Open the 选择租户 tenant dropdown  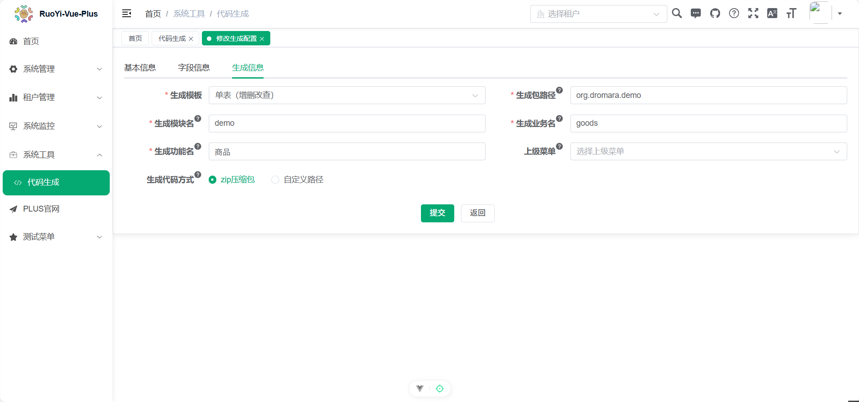click(598, 14)
